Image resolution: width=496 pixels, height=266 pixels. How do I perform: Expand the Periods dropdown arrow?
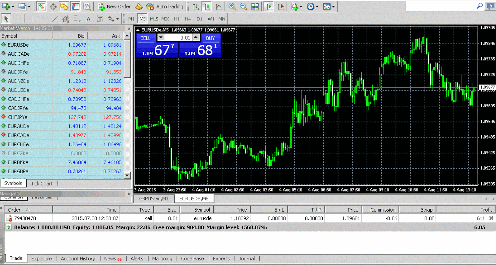(x=317, y=6)
